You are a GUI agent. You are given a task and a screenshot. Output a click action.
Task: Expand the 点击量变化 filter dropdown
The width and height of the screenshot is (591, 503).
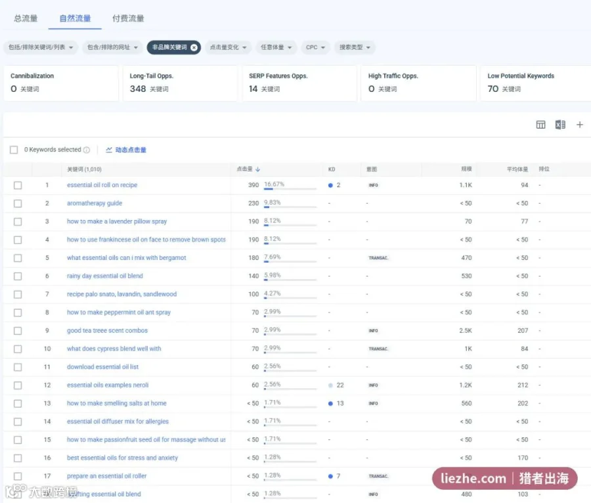(228, 47)
